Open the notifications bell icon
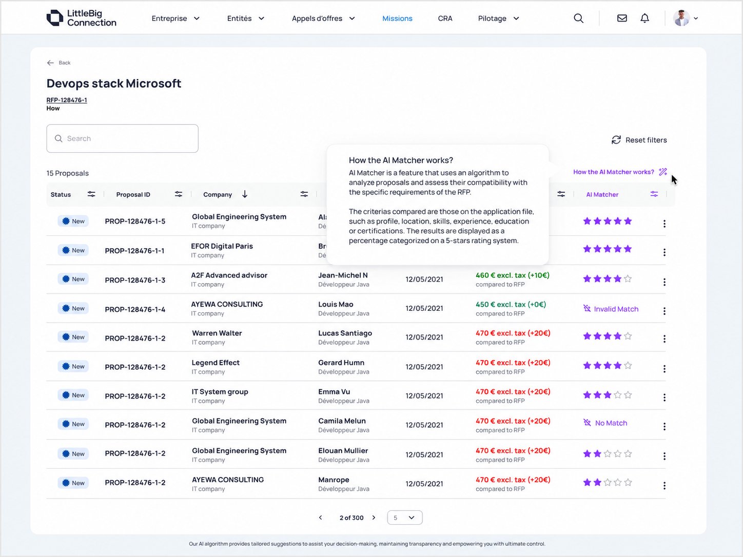Image resolution: width=743 pixels, height=557 pixels. [x=644, y=18]
